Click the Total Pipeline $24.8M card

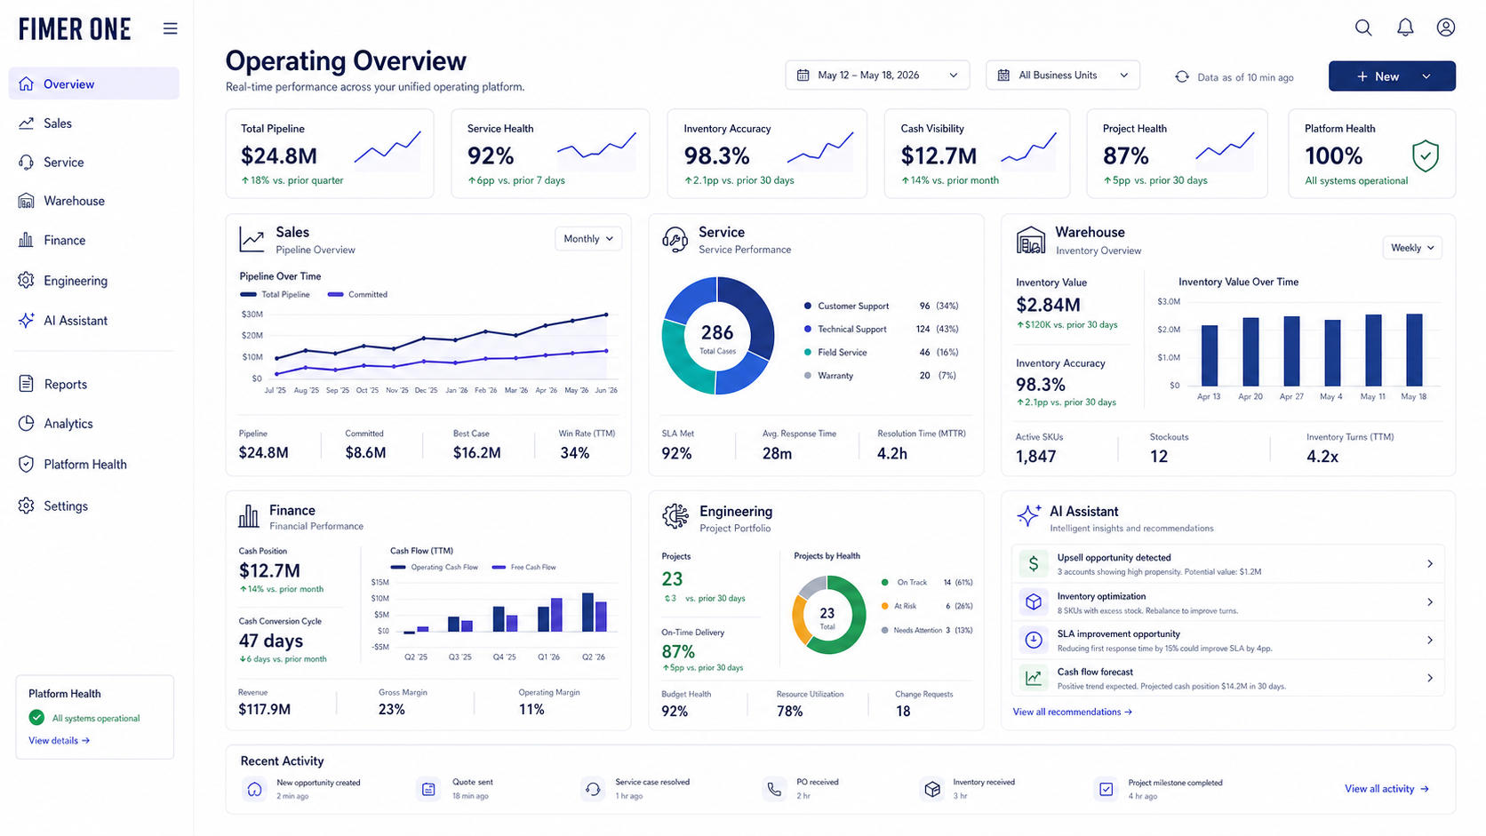pos(330,154)
